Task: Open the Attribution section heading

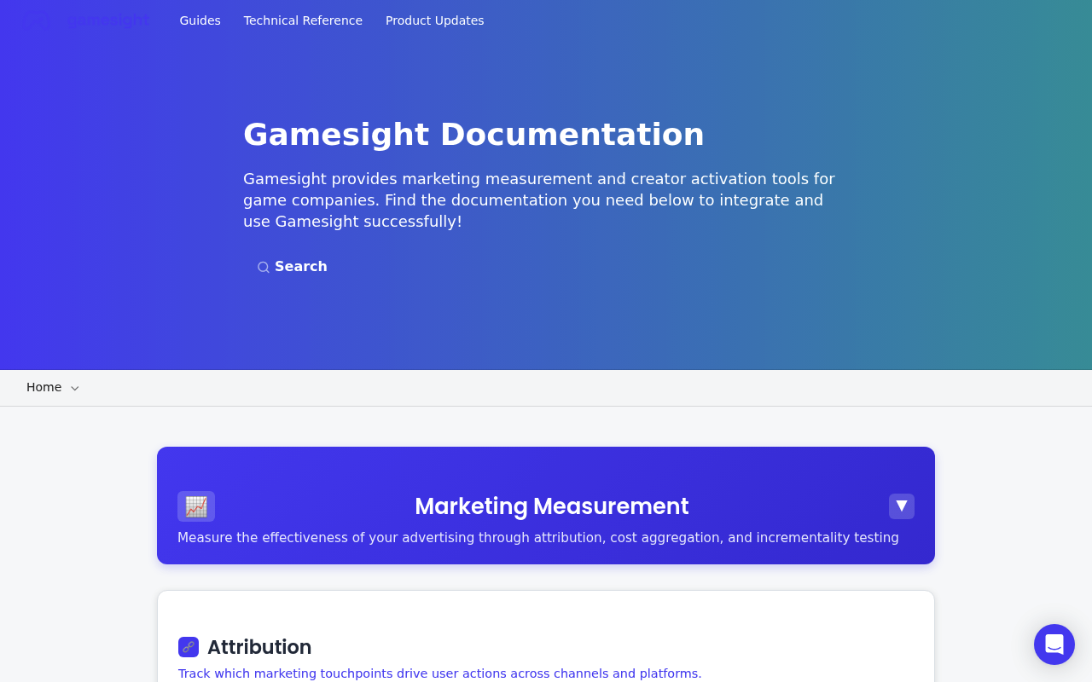Action: pyautogui.click(x=259, y=647)
